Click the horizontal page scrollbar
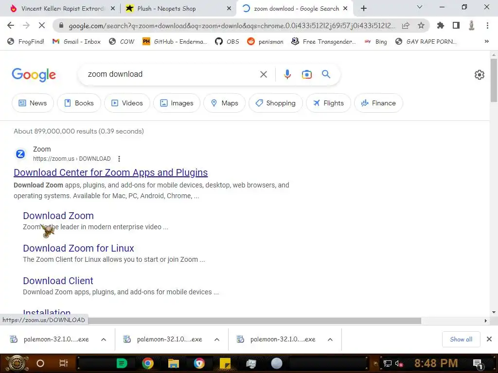 [x=254, y=321]
